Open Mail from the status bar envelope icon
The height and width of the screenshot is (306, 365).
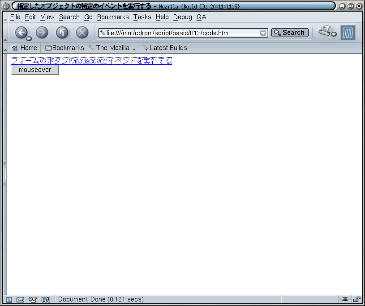[20, 300]
